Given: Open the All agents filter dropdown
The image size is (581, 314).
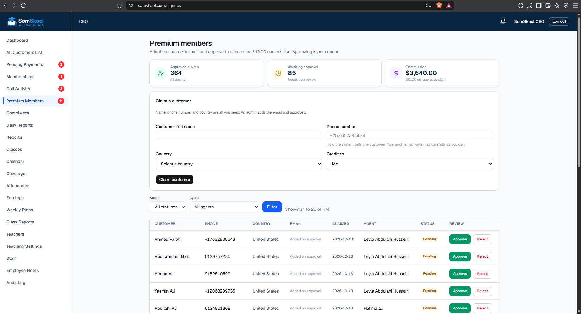Looking at the screenshot, I should coord(224,207).
